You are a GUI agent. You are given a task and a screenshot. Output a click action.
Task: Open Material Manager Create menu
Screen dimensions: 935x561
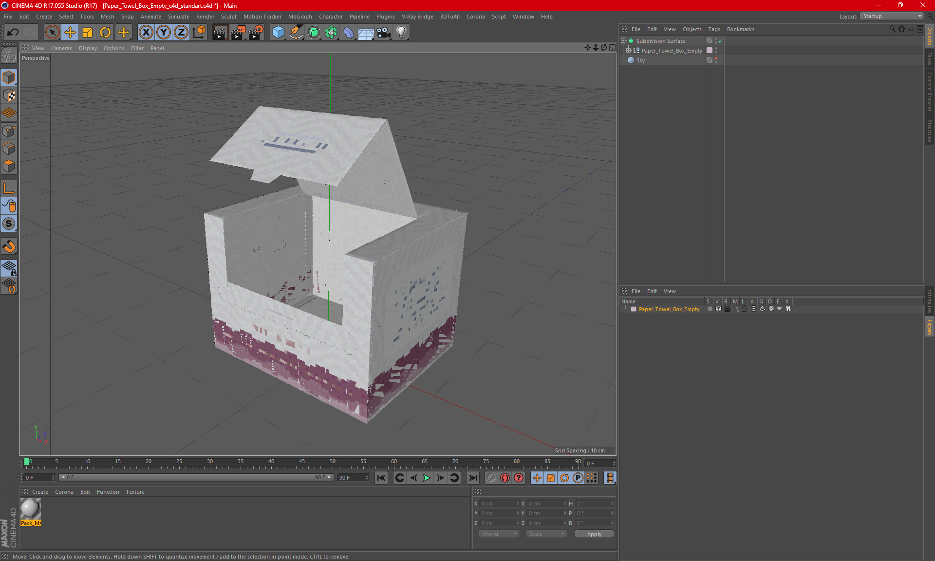[x=40, y=492]
